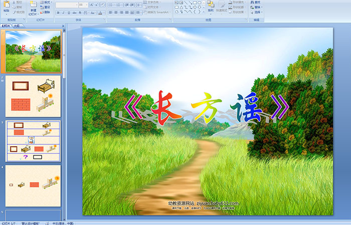Click the Cut (剪切) scissors command
Screen dimensions: 351x225
coord(17,2)
